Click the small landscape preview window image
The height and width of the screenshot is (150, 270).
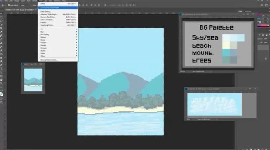pos(33,80)
